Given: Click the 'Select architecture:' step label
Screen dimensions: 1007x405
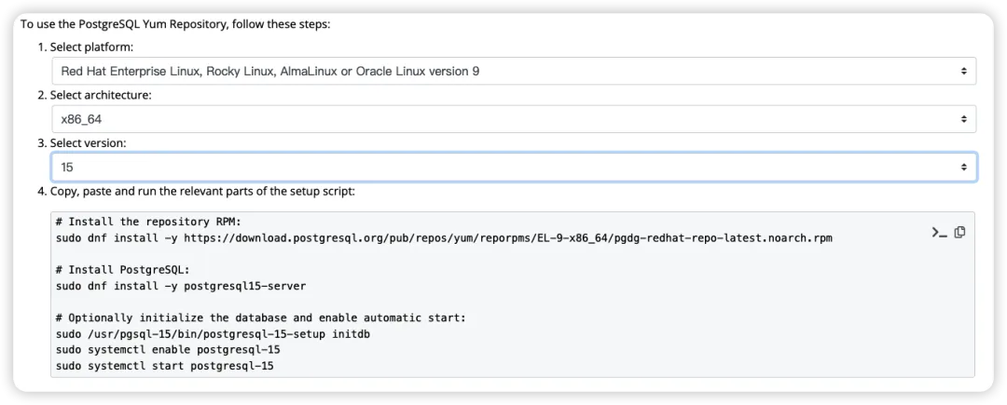Looking at the screenshot, I should click(101, 95).
